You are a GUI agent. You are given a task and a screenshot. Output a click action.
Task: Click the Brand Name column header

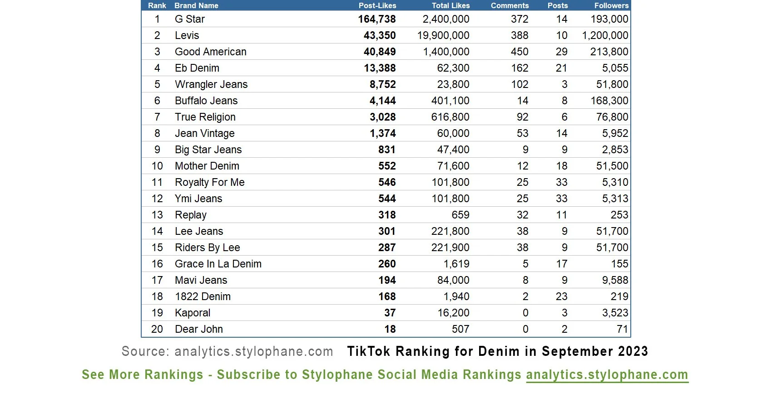[196, 5]
